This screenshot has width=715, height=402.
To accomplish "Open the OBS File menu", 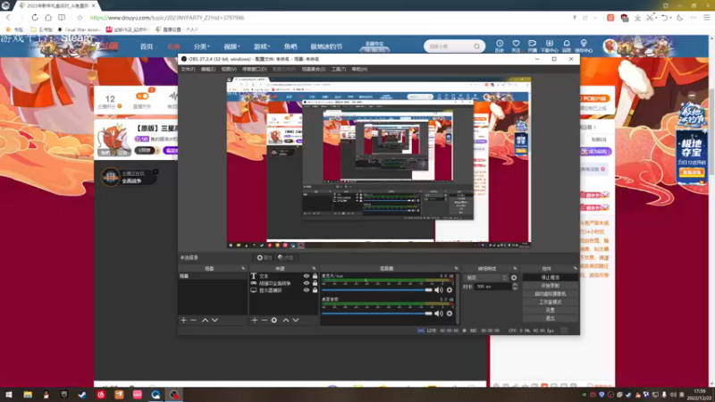I will tap(188, 70).
